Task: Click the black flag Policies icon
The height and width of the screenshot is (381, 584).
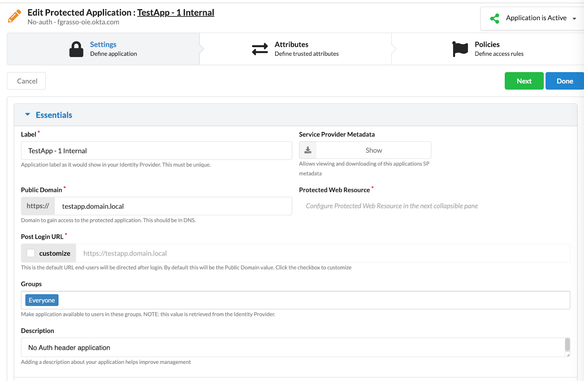Action: 460,49
